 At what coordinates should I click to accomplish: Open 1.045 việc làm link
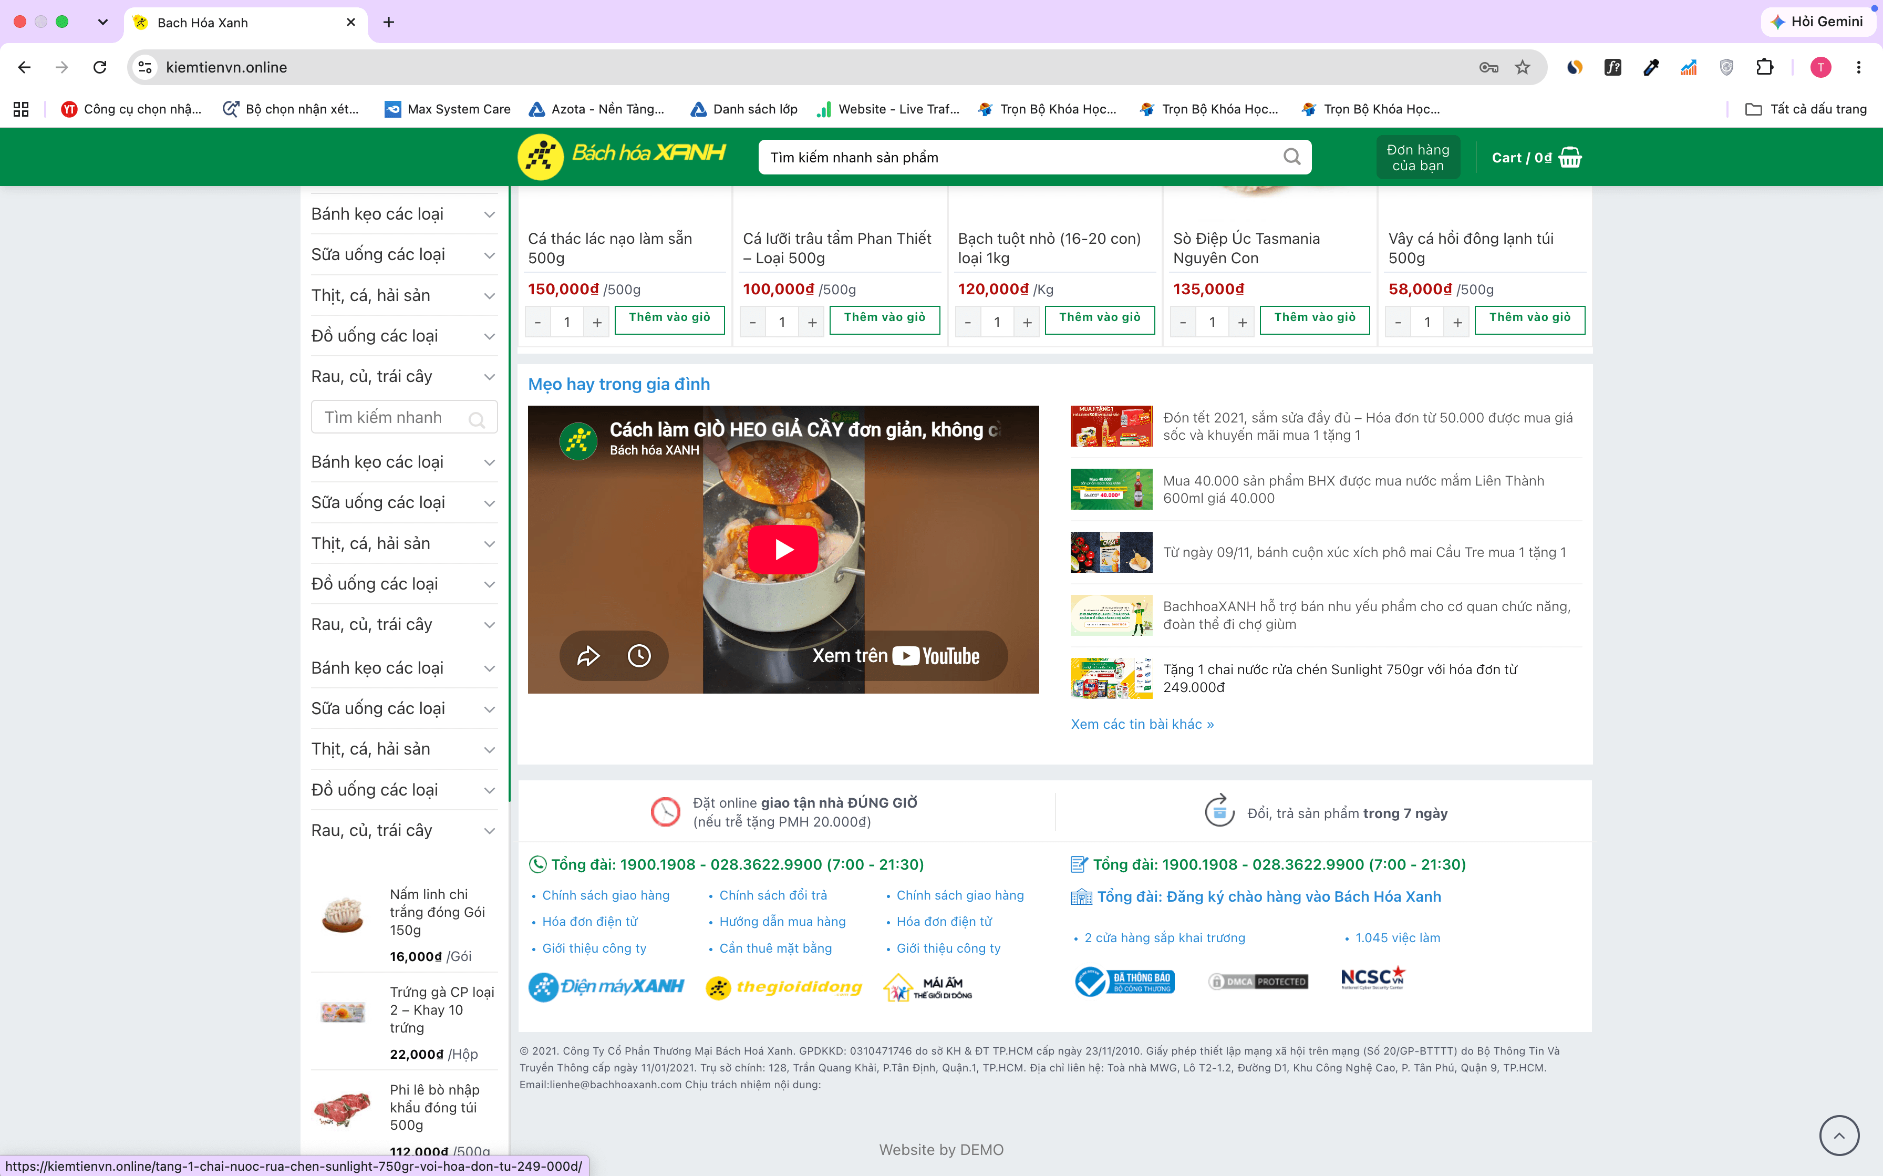1397,938
